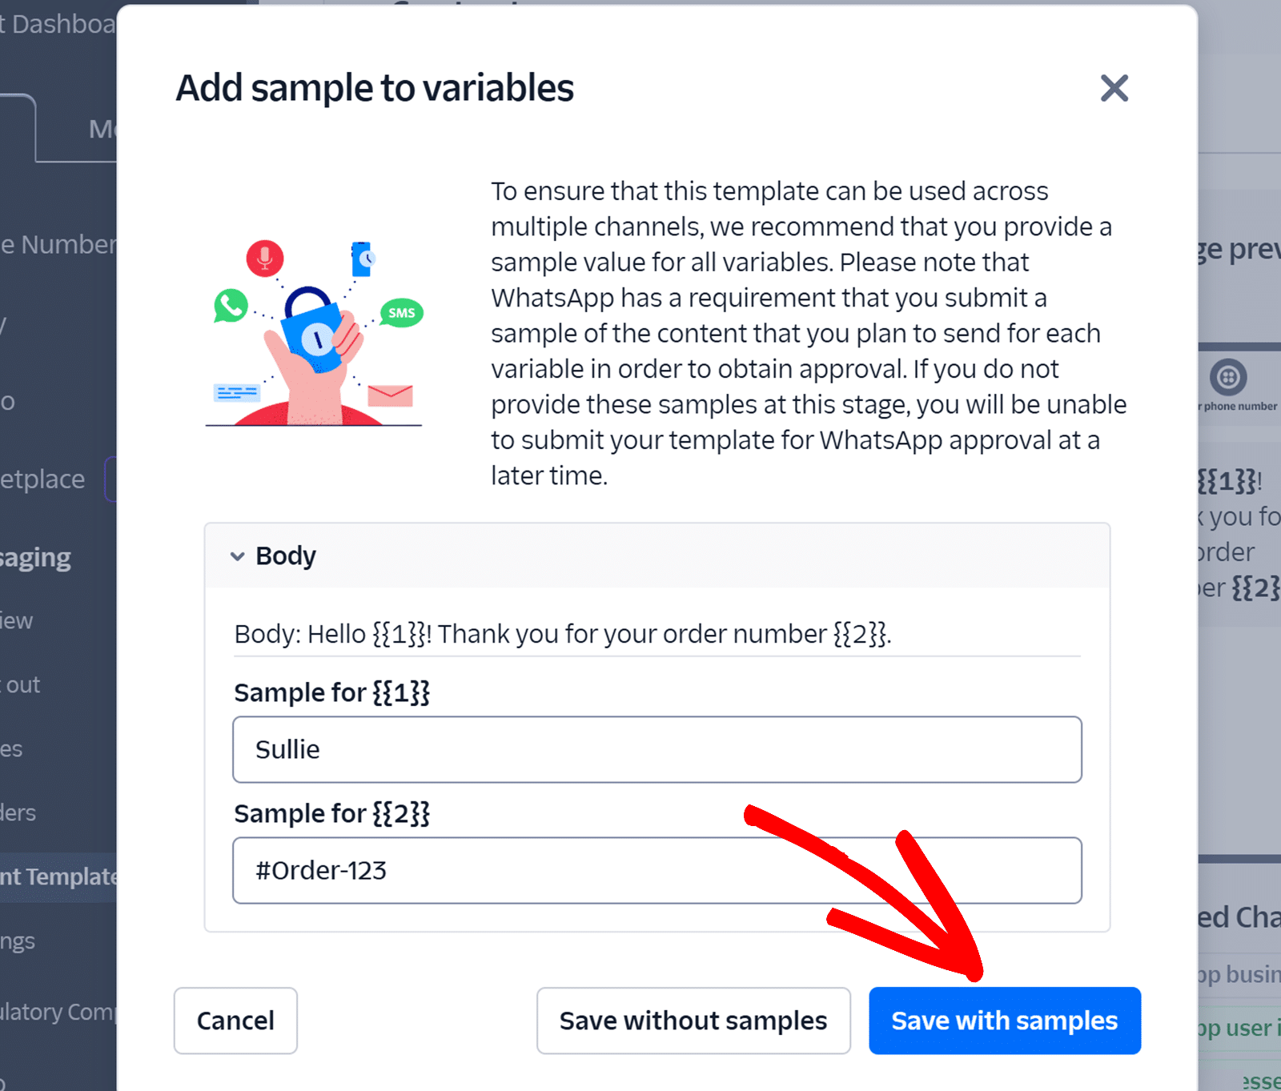Click the green SMS bubble icon
This screenshot has height=1091, width=1281.
point(401,313)
